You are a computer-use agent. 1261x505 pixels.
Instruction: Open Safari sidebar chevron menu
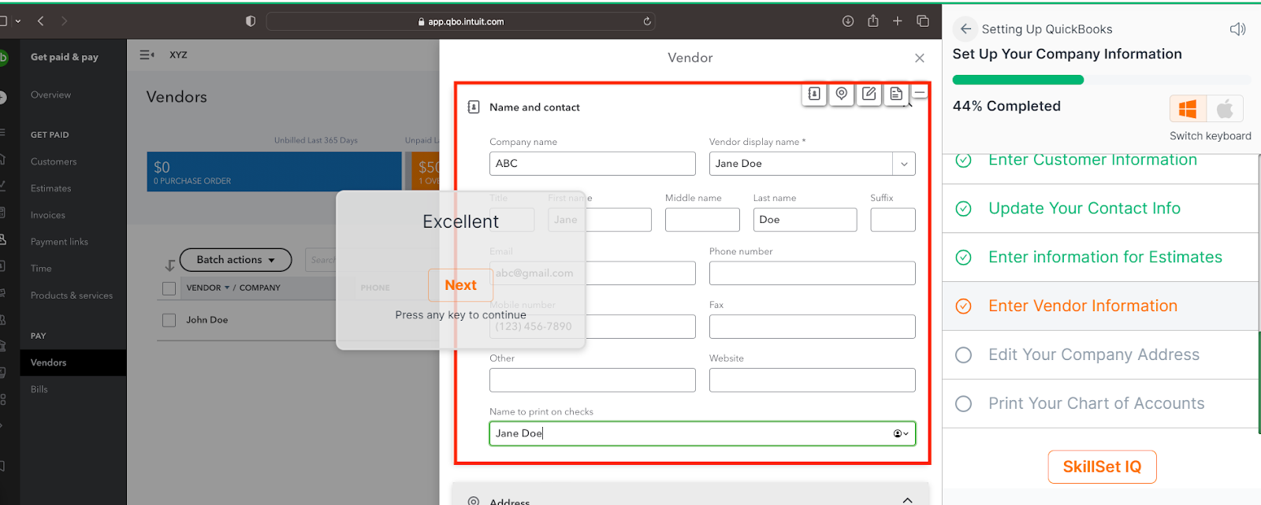pyautogui.click(x=18, y=21)
